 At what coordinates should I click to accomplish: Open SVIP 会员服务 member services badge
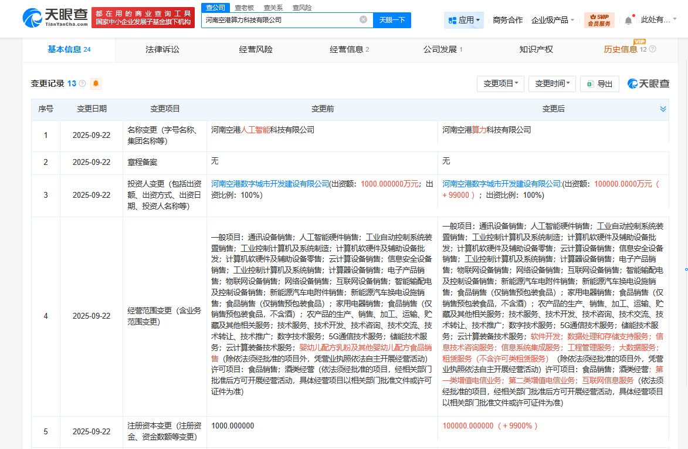point(599,20)
